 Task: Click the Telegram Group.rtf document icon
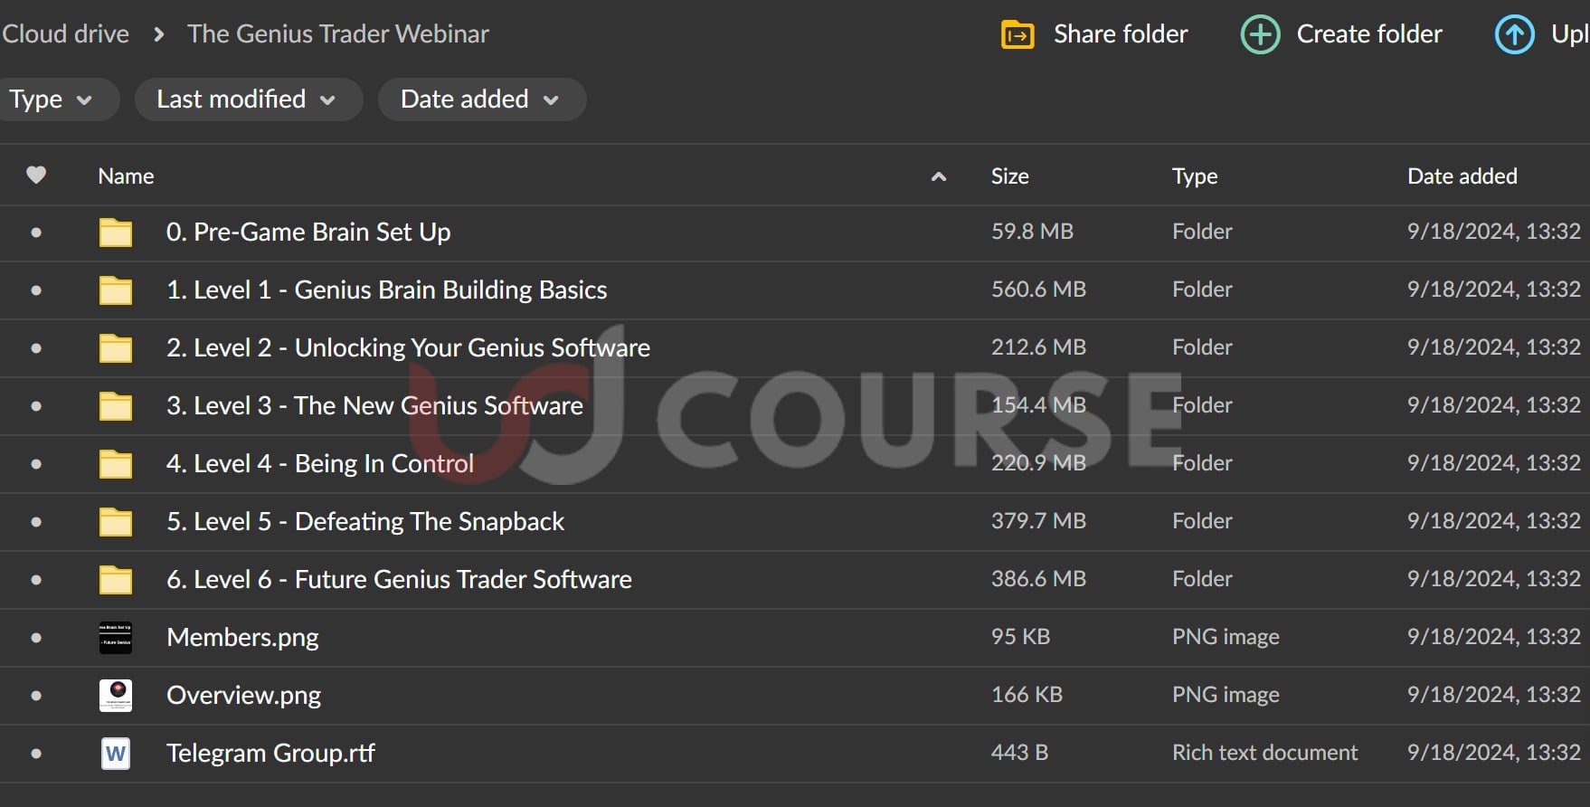click(116, 754)
